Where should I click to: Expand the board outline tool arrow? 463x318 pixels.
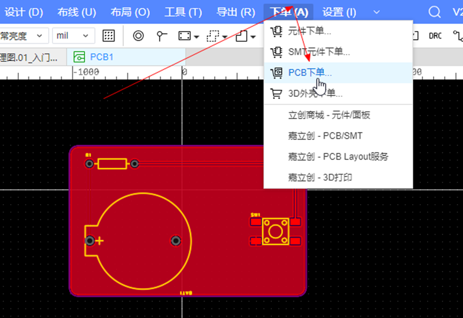pyautogui.click(x=253, y=37)
